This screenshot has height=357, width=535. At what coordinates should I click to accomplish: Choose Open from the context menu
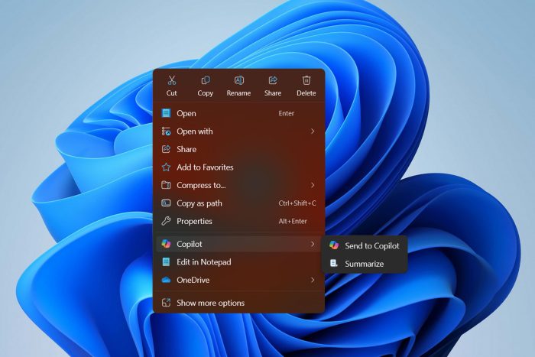(238, 113)
